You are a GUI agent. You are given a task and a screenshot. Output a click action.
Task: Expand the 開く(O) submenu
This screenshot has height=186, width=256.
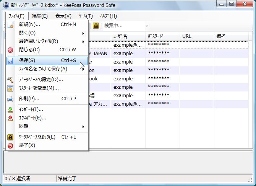[x=47, y=33]
